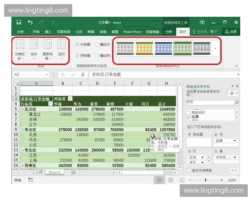Open the Report Layout (报表布局) button
252x201 pixels.
click(x=47, y=50)
